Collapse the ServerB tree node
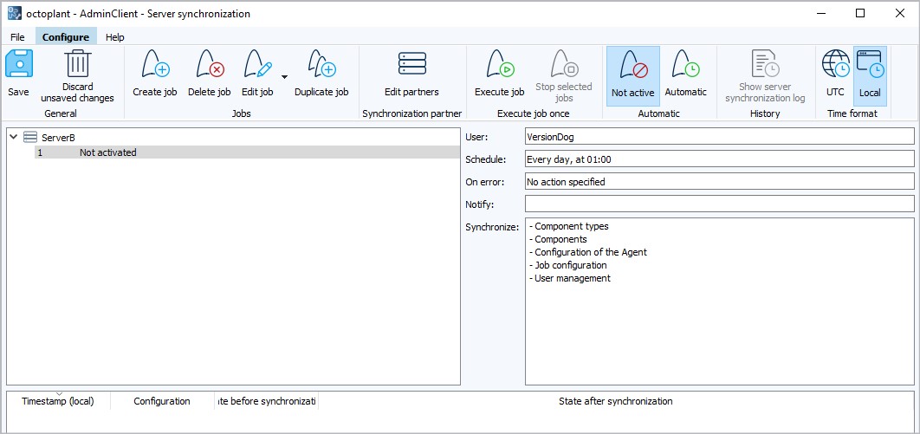Image resolution: width=920 pixels, height=434 pixels. pyautogui.click(x=14, y=137)
